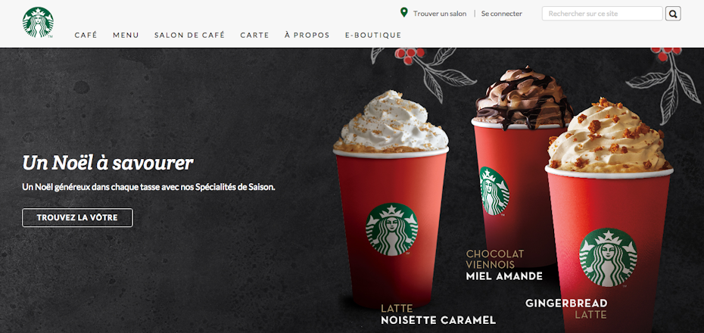
Task: Go to the E-BOUTIQUE section
Action: pos(373,35)
